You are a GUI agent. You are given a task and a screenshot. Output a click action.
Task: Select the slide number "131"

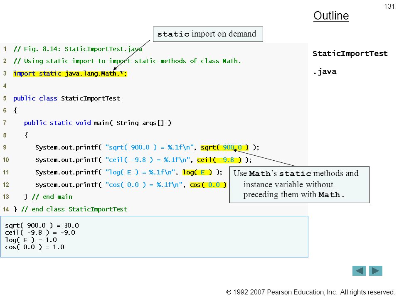[389, 6]
